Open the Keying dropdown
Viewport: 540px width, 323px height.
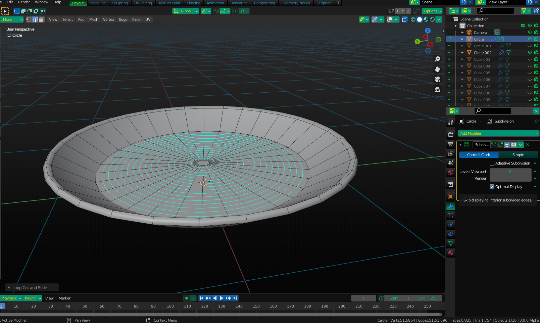(33, 298)
